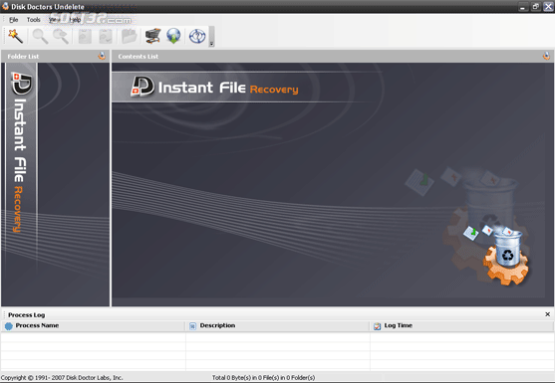
Task: Click the Disk Doctors title bar icon
Action: tap(5, 6)
